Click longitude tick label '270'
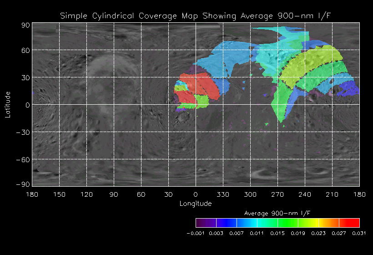 (x=277, y=194)
